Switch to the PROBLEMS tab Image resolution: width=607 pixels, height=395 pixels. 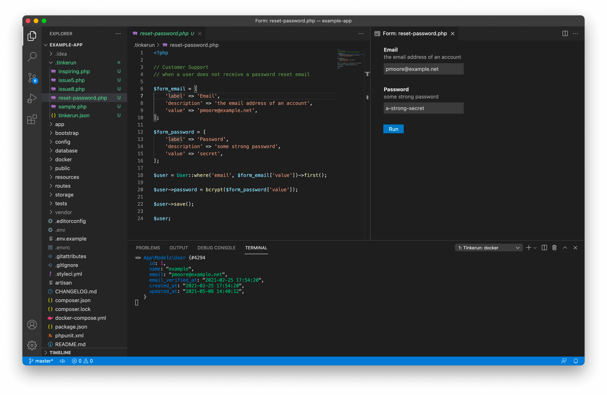coord(148,248)
